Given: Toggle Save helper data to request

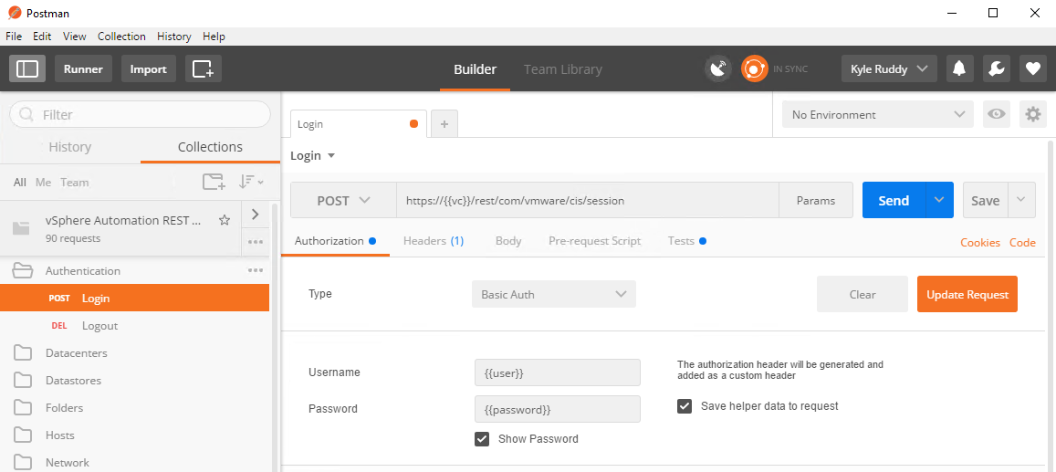Looking at the screenshot, I should coord(685,406).
